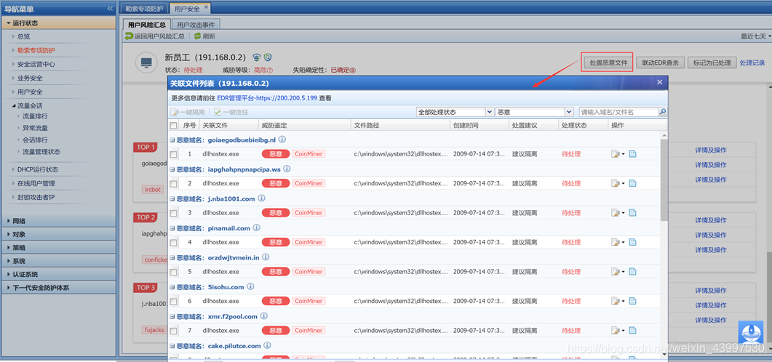Click the refresh (刷新) icon in the toolbar
772x362 pixels.
click(197, 36)
